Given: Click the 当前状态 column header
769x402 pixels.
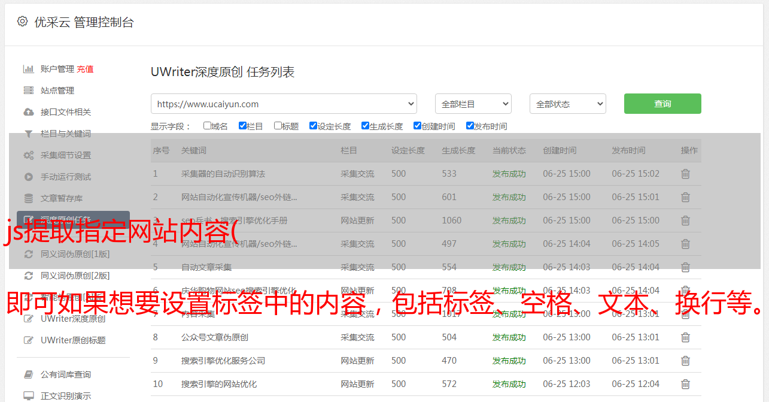Looking at the screenshot, I should [x=509, y=150].
